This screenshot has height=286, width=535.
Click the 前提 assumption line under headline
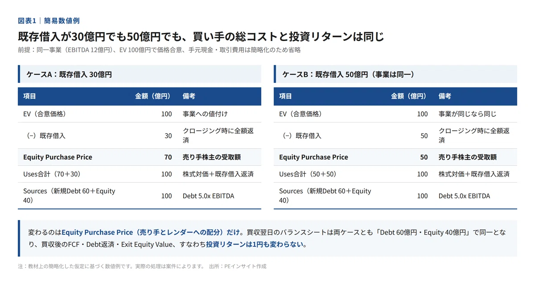pos(159,50)
